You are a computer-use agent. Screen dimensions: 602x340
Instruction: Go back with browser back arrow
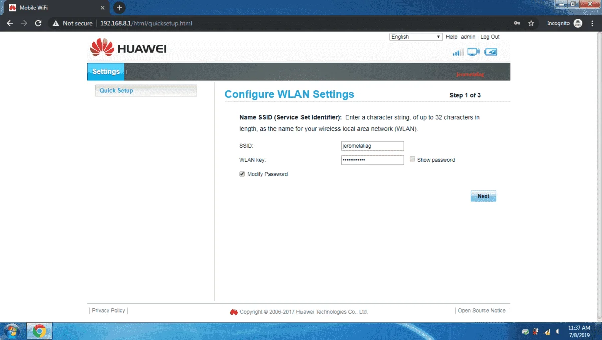point(10,23)
